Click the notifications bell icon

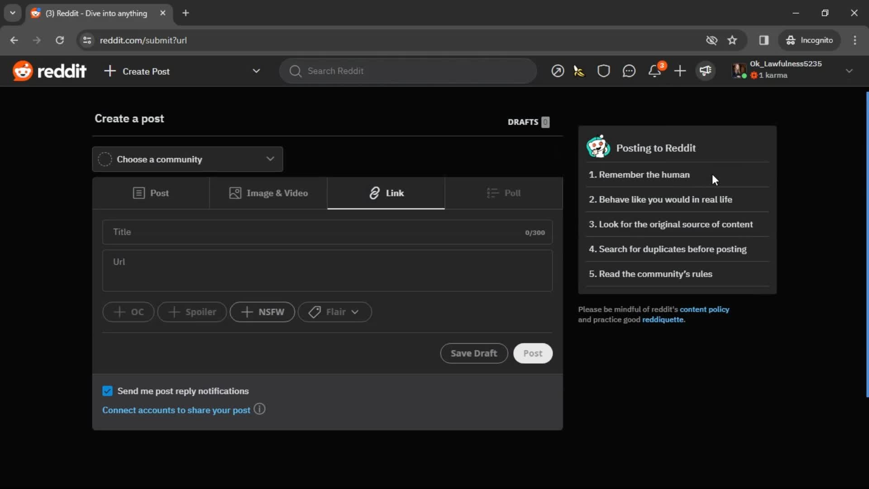tap(655, 71)
